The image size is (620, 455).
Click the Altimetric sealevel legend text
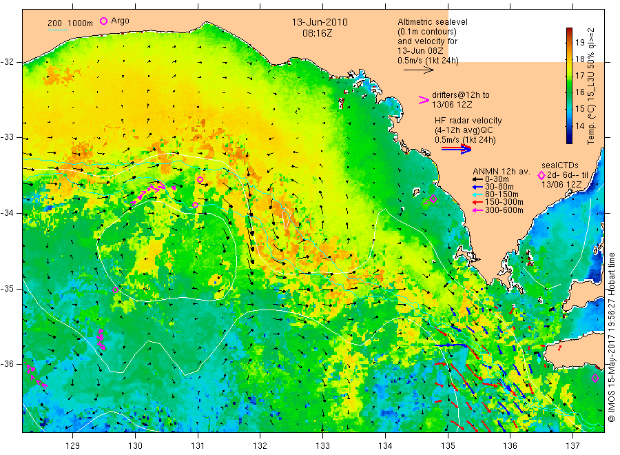pyautogui.click(x=433, y=22)
